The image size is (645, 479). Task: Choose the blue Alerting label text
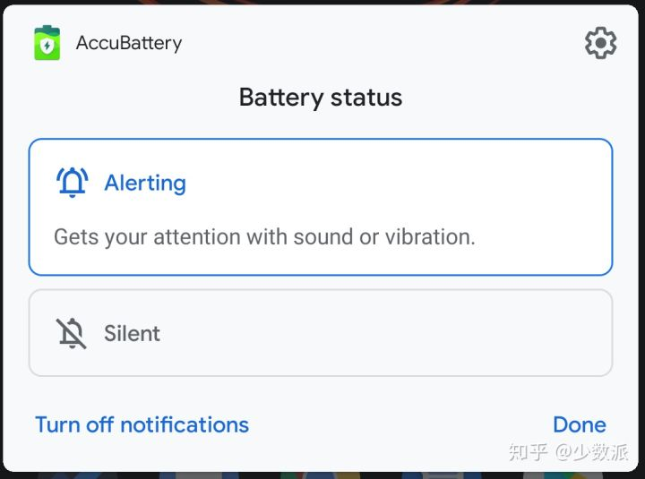tap(145, 183)
